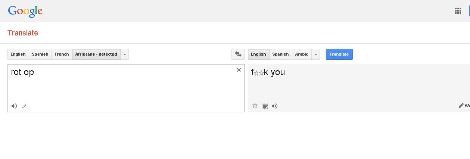Click the pencil icon to suggest an edit
The image size is (470, 159).
[461, 106]
